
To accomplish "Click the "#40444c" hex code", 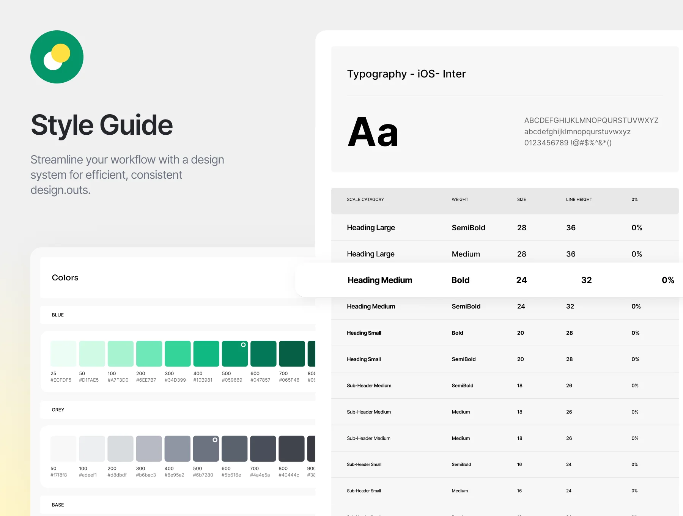I will 289,475.
